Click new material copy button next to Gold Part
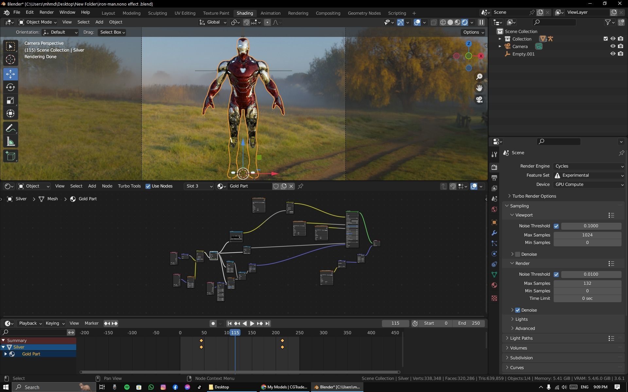 [284, 186]
